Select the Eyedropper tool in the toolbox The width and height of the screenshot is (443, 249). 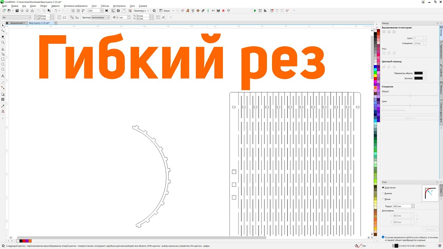point(3,106)
